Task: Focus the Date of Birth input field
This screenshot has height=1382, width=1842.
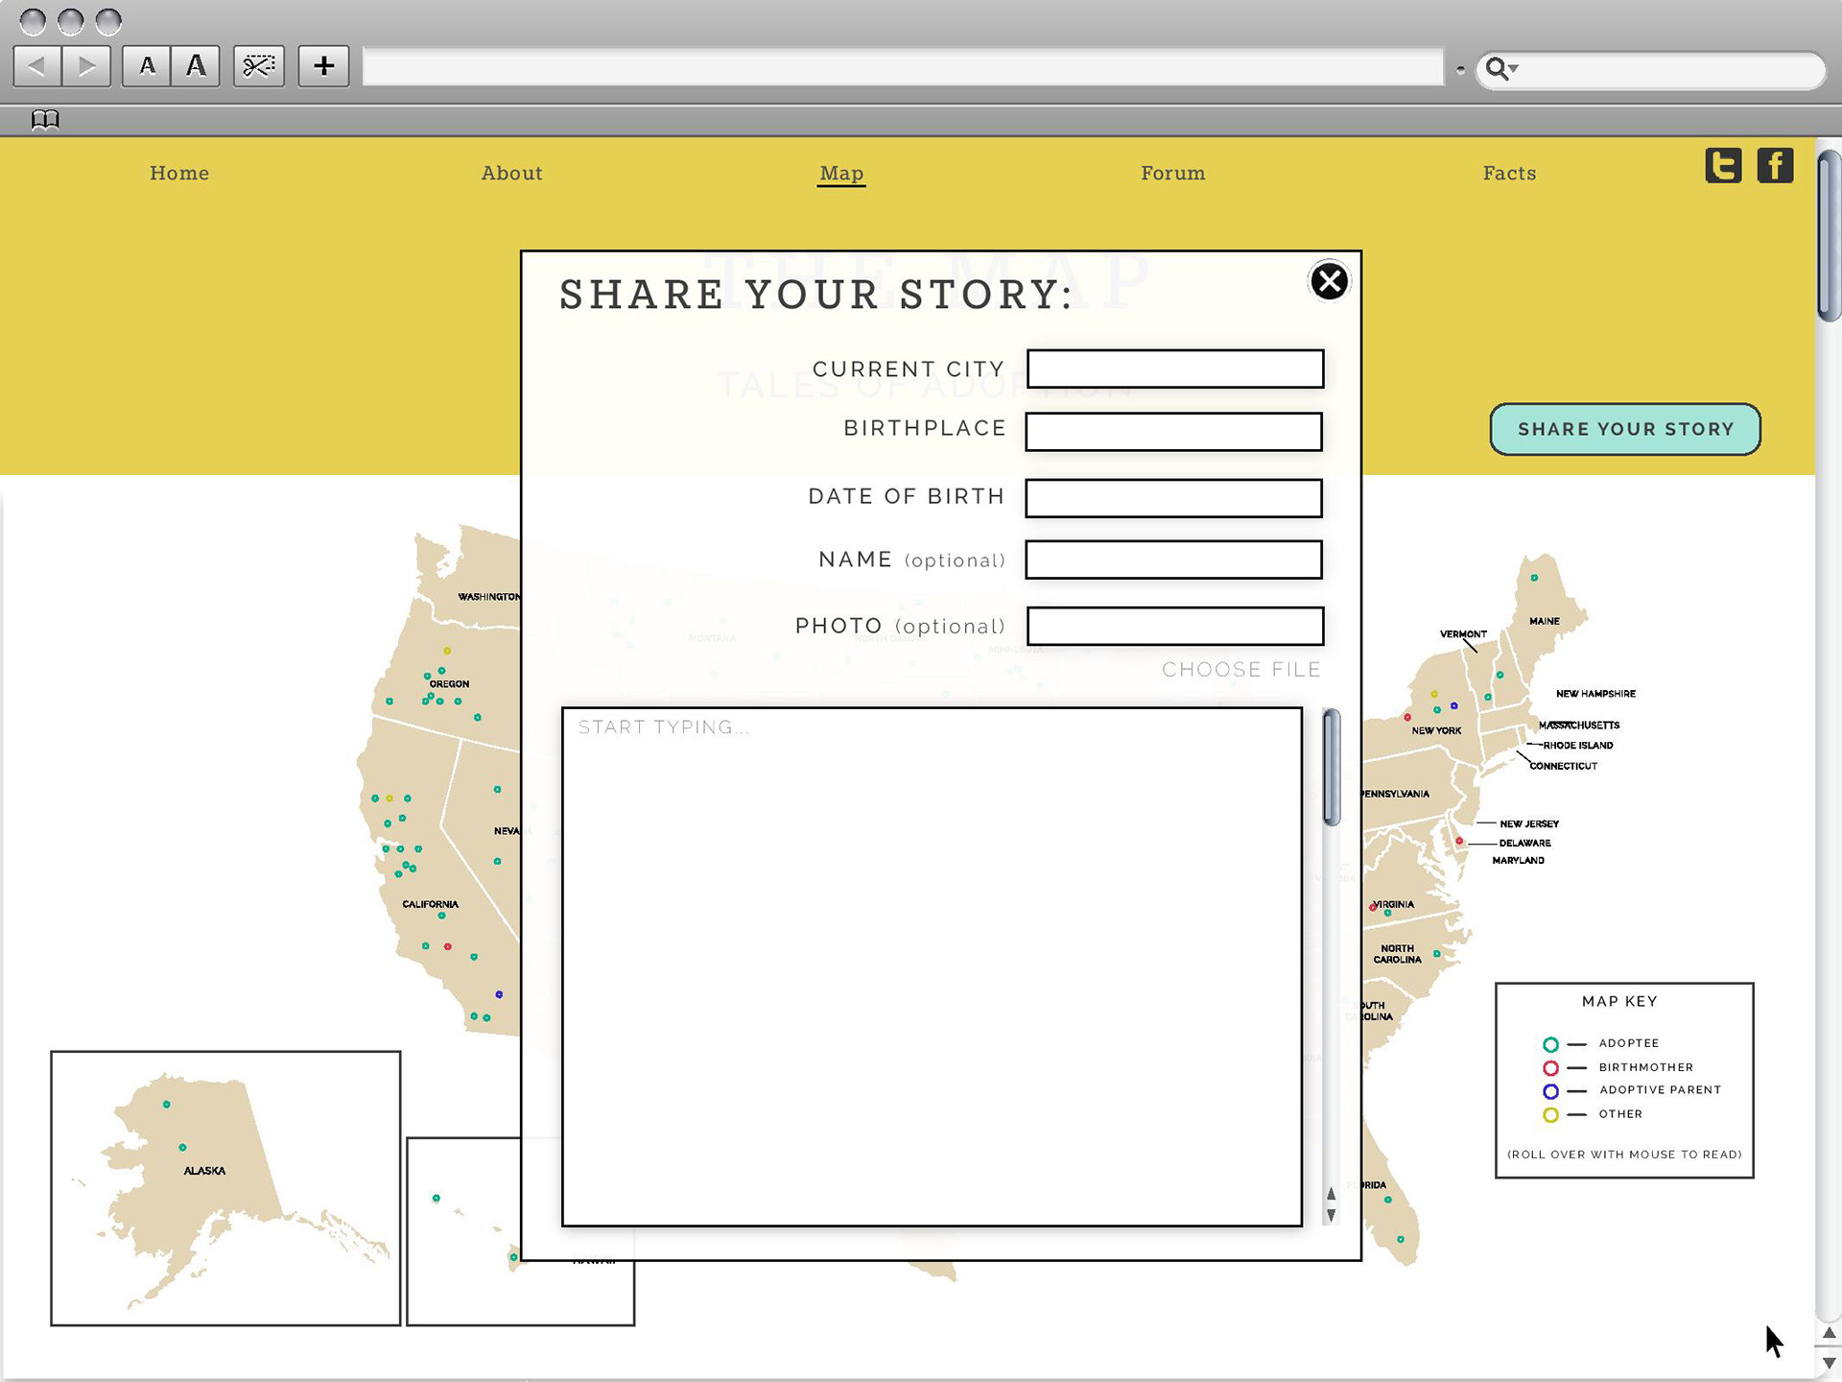Action: point(1174,498)
